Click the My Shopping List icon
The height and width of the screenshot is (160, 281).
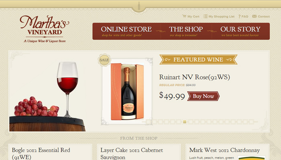pos(206,16)
